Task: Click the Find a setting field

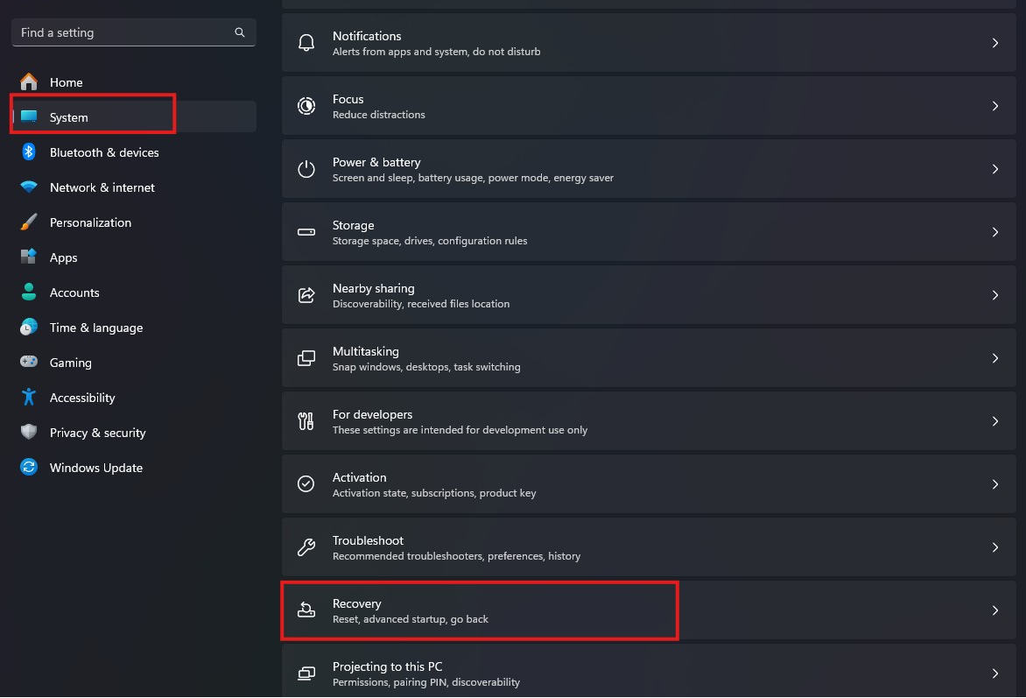Action: pos(123,32)
